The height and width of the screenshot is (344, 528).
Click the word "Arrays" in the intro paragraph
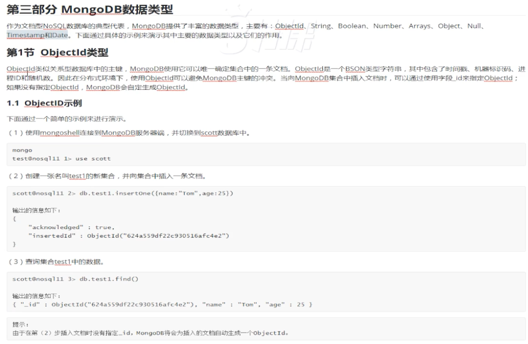pos(420,26)
